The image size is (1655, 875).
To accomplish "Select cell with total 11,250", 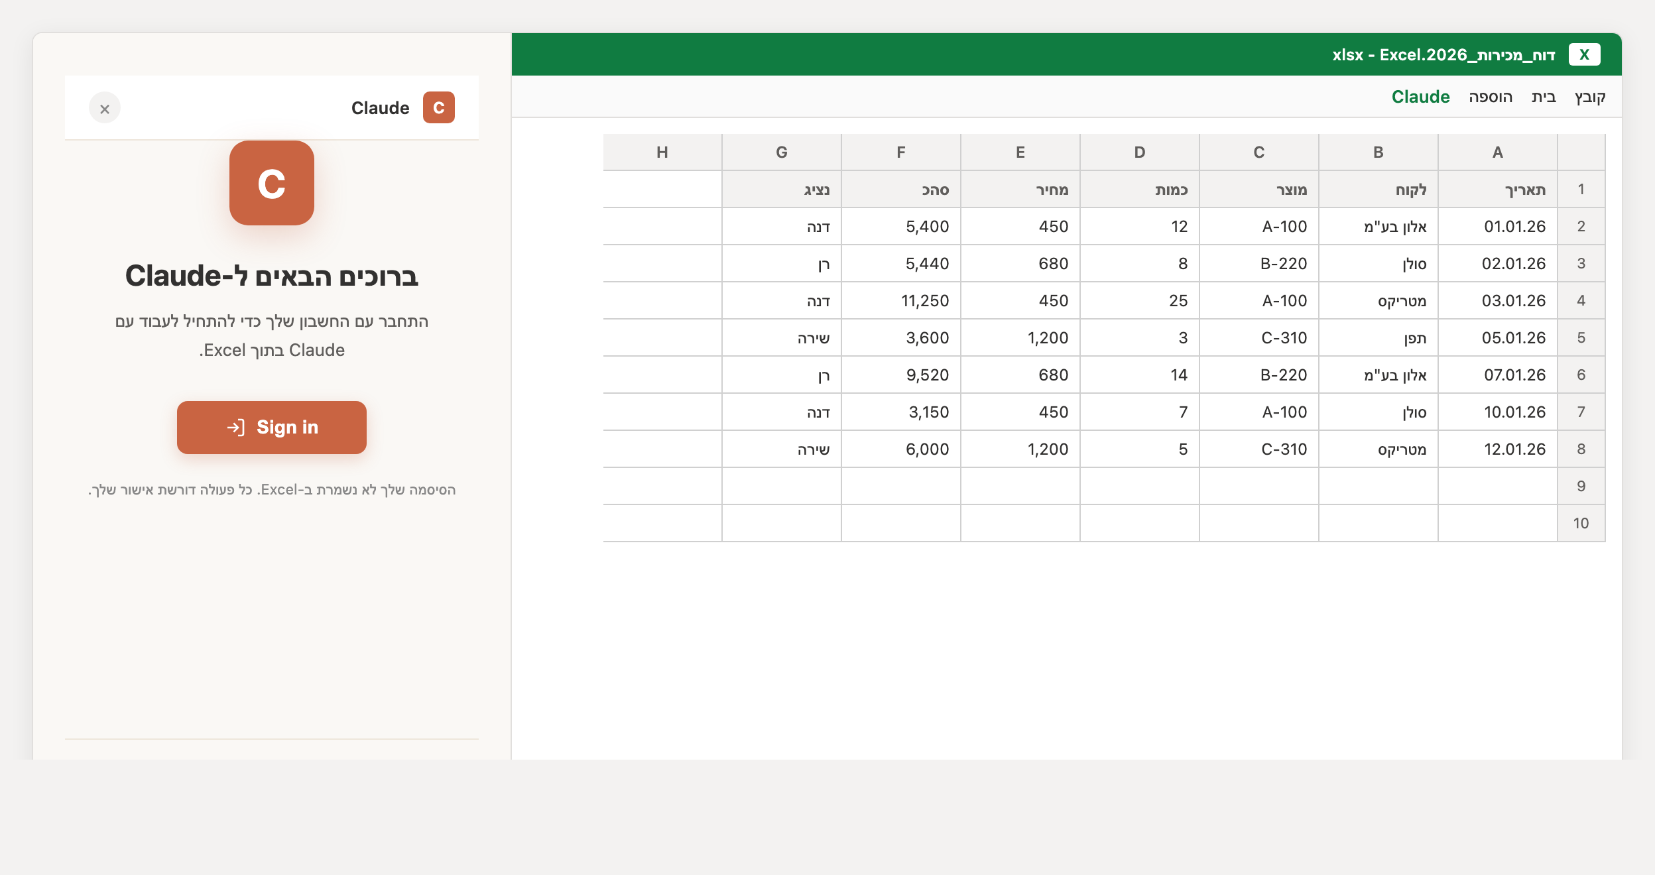I will 901,301.
